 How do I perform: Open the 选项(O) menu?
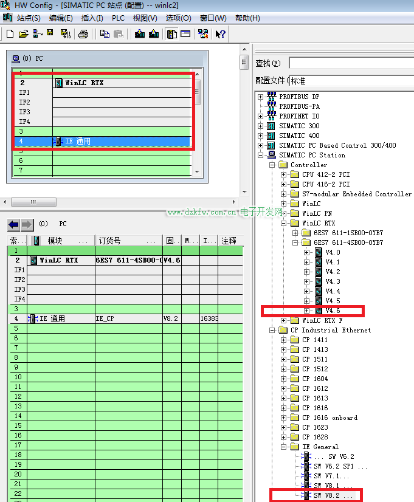(178, 18)
